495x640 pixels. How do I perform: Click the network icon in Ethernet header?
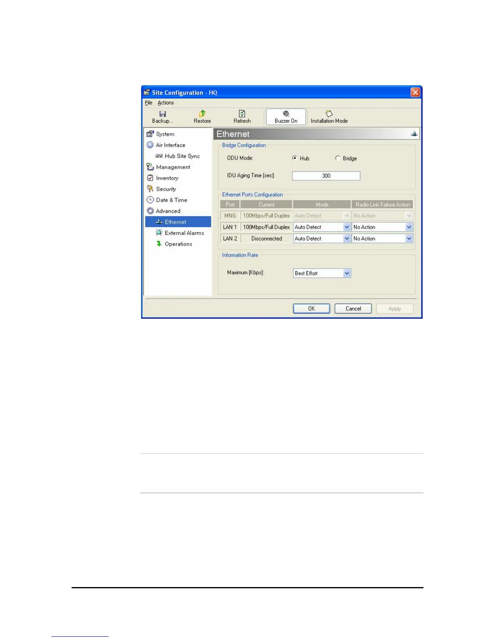414,134
